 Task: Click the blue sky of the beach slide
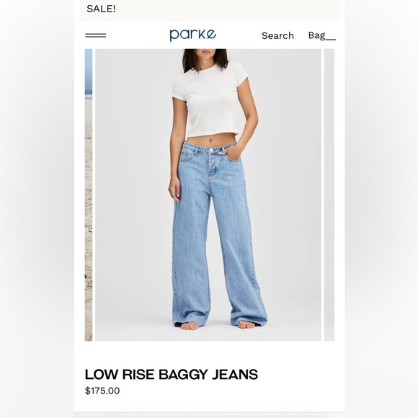click(x=89, y=69)
